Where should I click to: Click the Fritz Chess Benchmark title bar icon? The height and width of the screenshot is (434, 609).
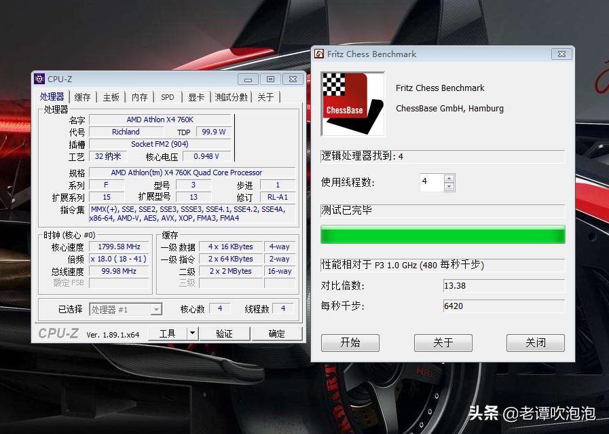pos(318,54)
